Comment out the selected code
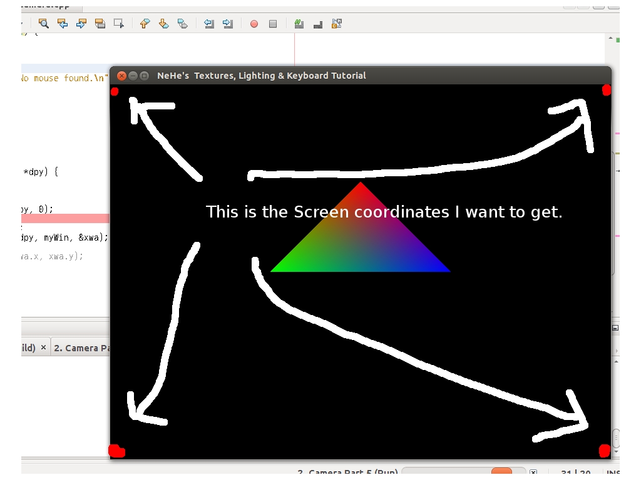Viewport: 641px width, 480px height. [299, 24]
